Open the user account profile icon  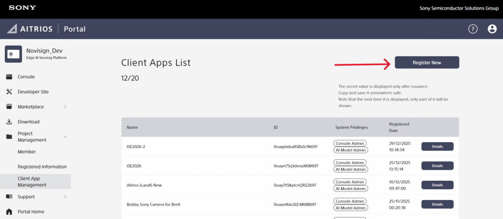492,29
